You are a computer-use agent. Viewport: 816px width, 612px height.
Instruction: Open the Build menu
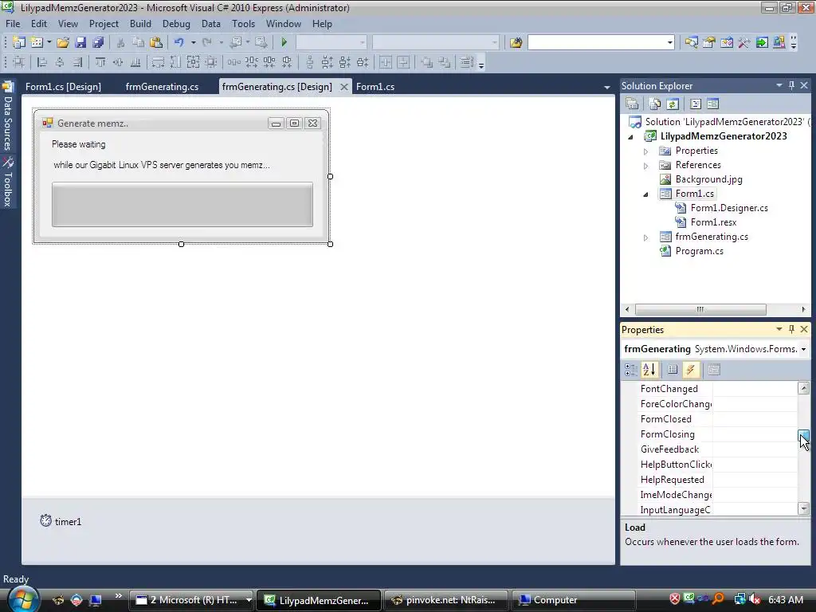click(x=140, y=24)
